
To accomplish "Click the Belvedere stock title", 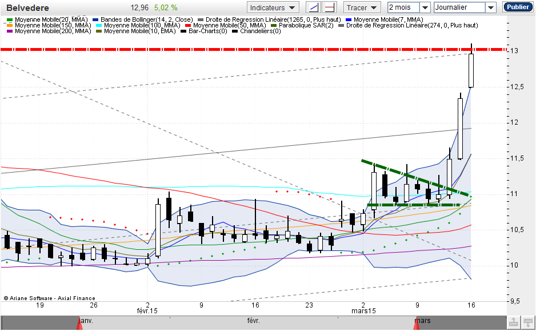I will [27, 8].
